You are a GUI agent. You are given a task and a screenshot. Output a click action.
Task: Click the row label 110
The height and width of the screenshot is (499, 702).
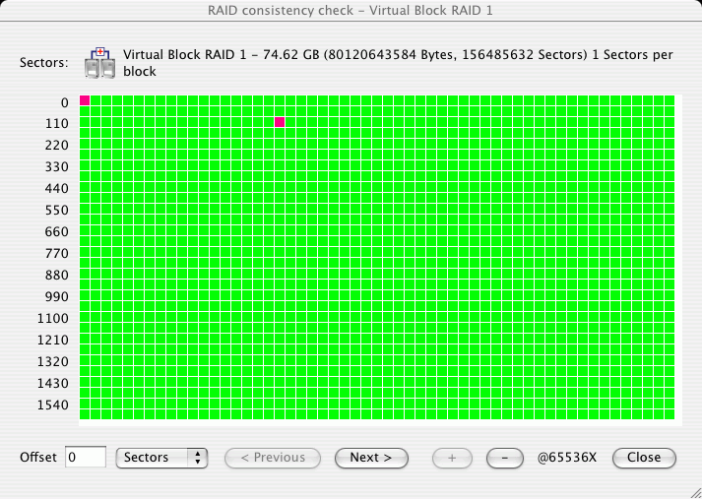(56, 123)
